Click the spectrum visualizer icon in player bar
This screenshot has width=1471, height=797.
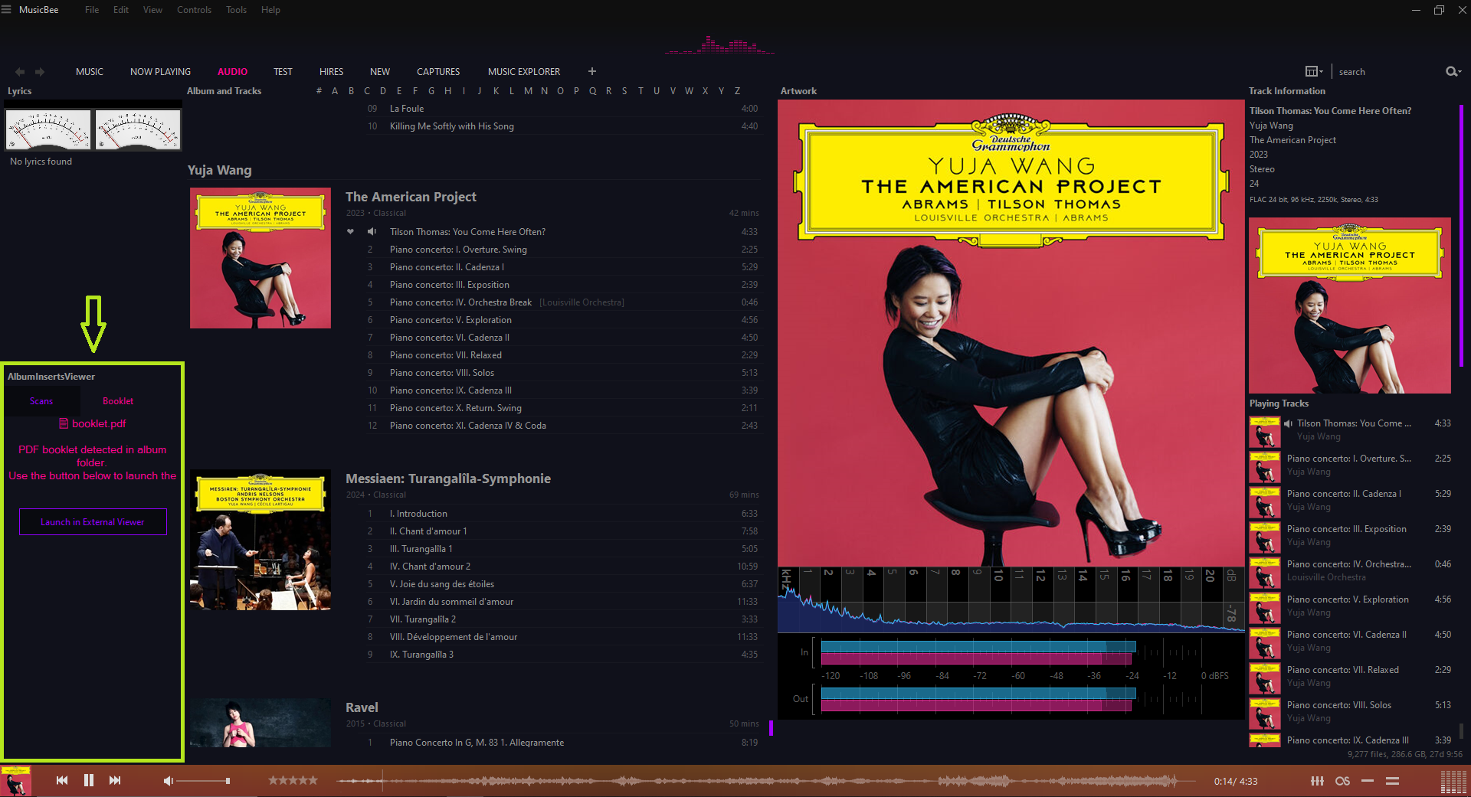coord(1453,781)
